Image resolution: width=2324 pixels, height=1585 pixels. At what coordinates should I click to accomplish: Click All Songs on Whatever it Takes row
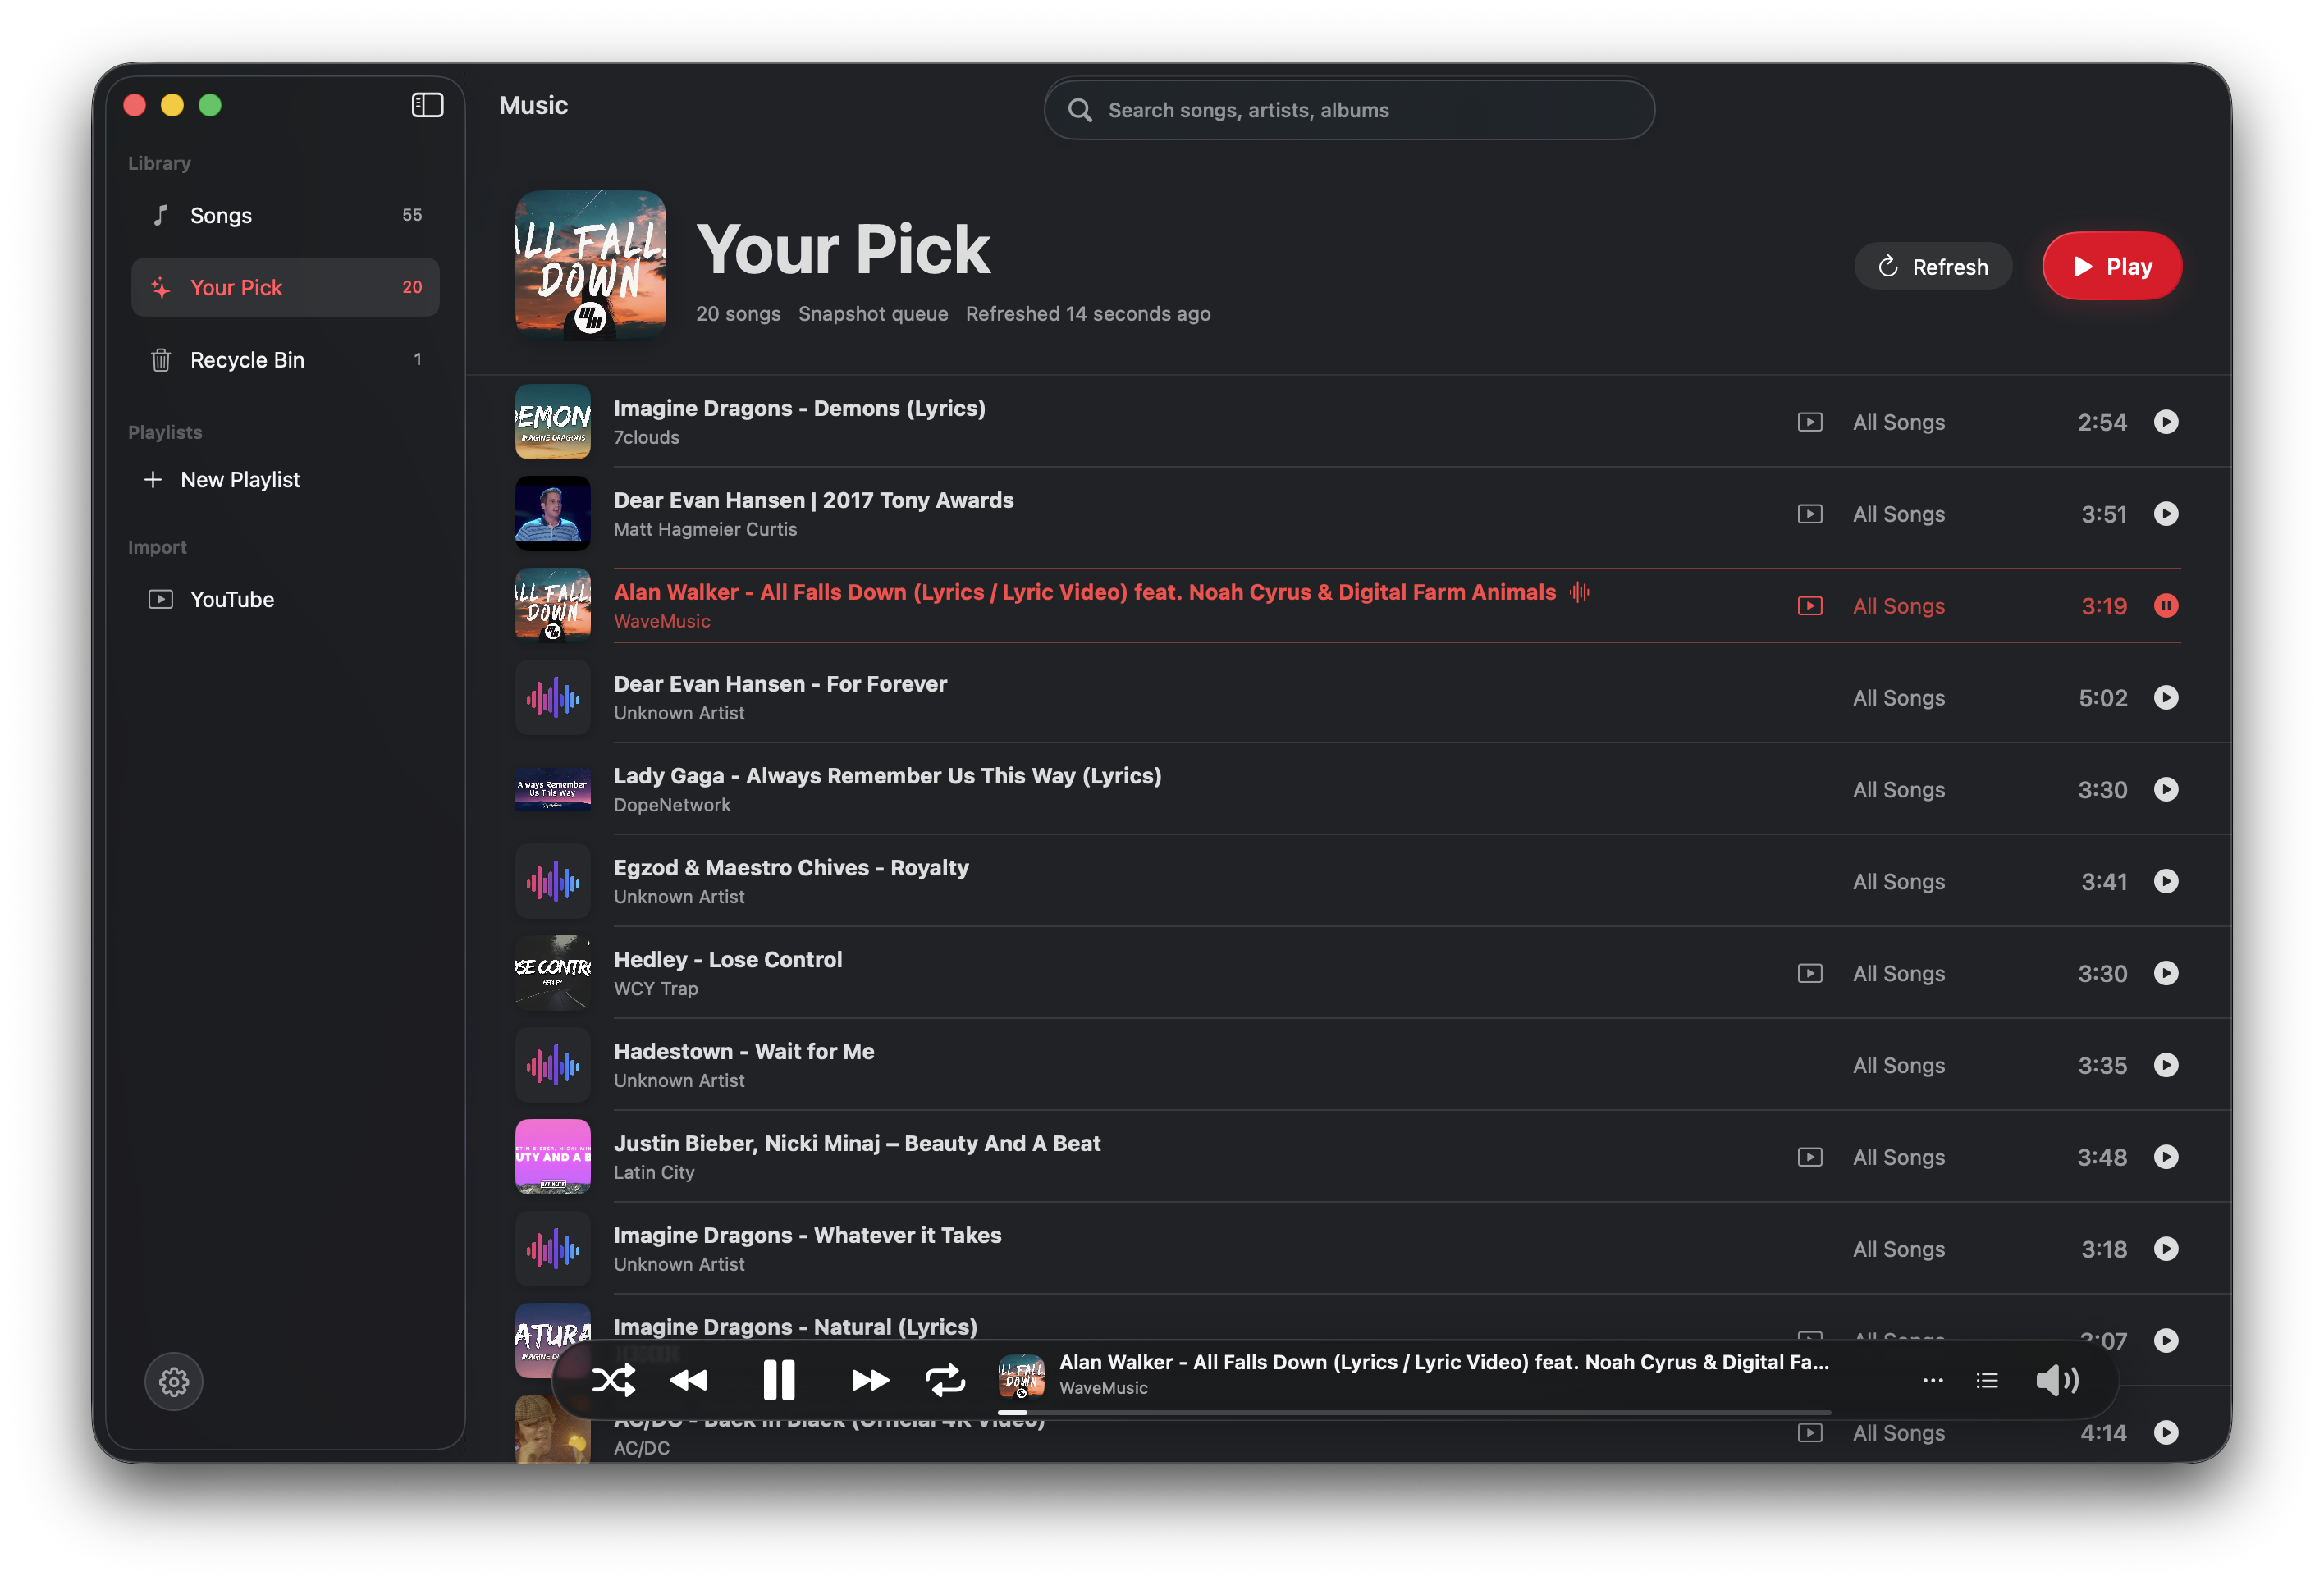tap(1898, 1249)
